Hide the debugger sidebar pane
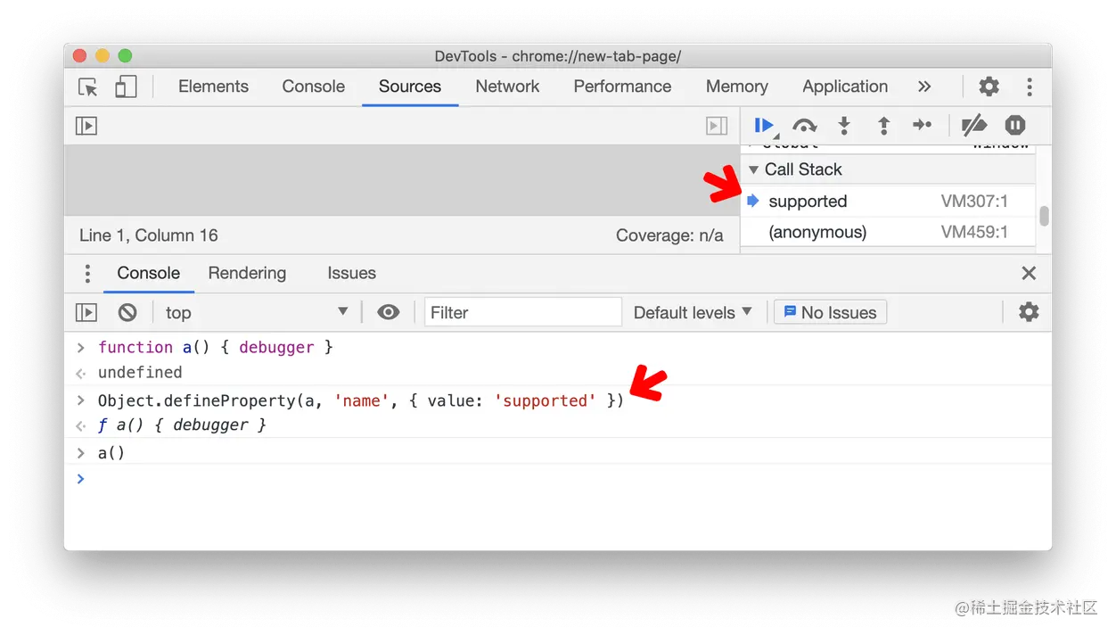Screen dimensions: 1116x635 717,126
